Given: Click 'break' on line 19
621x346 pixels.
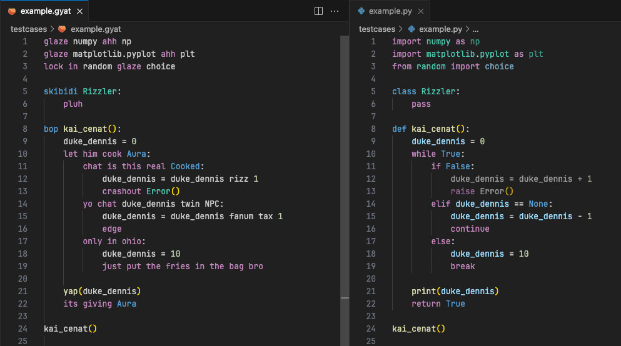Looking at the screenshot, I should [463, 266].
